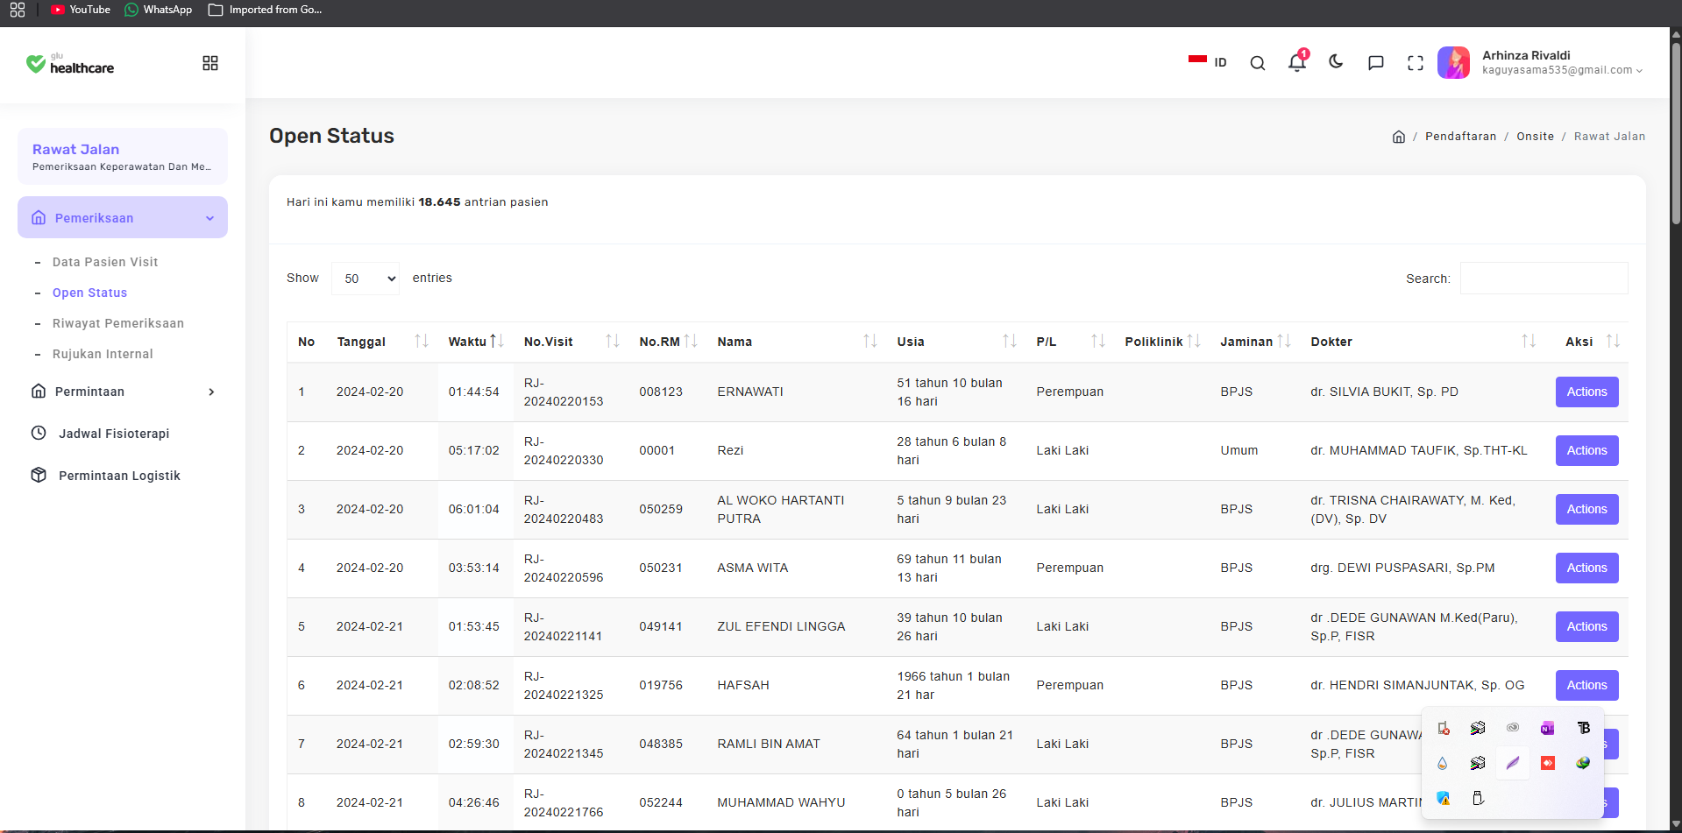
Task: Click Actions button for ERNAWATI
Action: [1586, 392]
